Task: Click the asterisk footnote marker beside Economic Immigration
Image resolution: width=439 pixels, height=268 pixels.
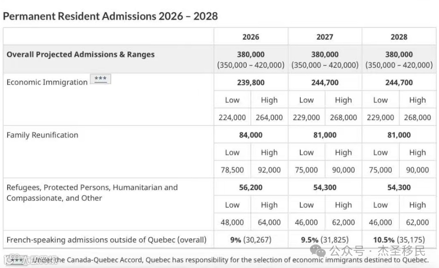Action: (x=100, y=79)
